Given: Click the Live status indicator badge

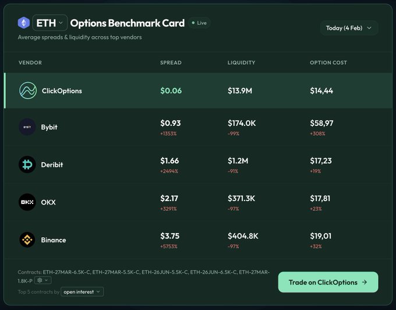Looking at the screenshot, I should [199, 23].
